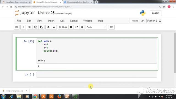Open the Help menu
The image size is (176, 99).
pyautogui.click(x=101, y=21)
